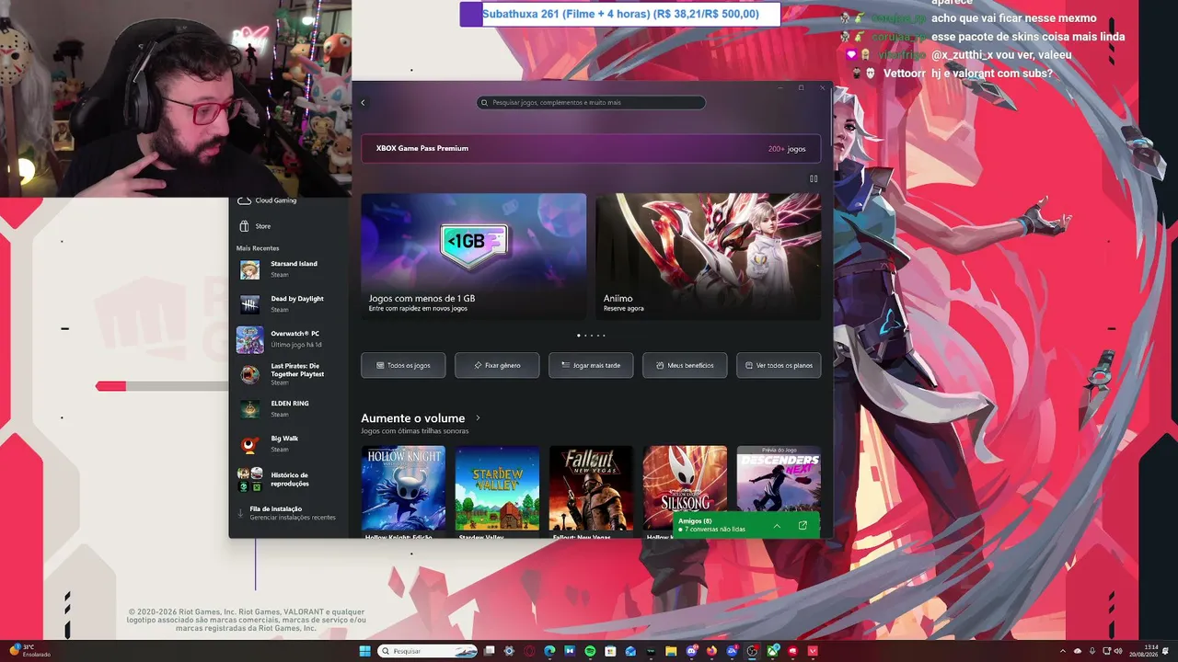Click the Xbox app search field
1178x662 pixels.
591,103
